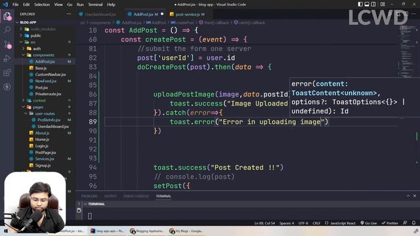Open the Go menu

click(x=70, y=5)
